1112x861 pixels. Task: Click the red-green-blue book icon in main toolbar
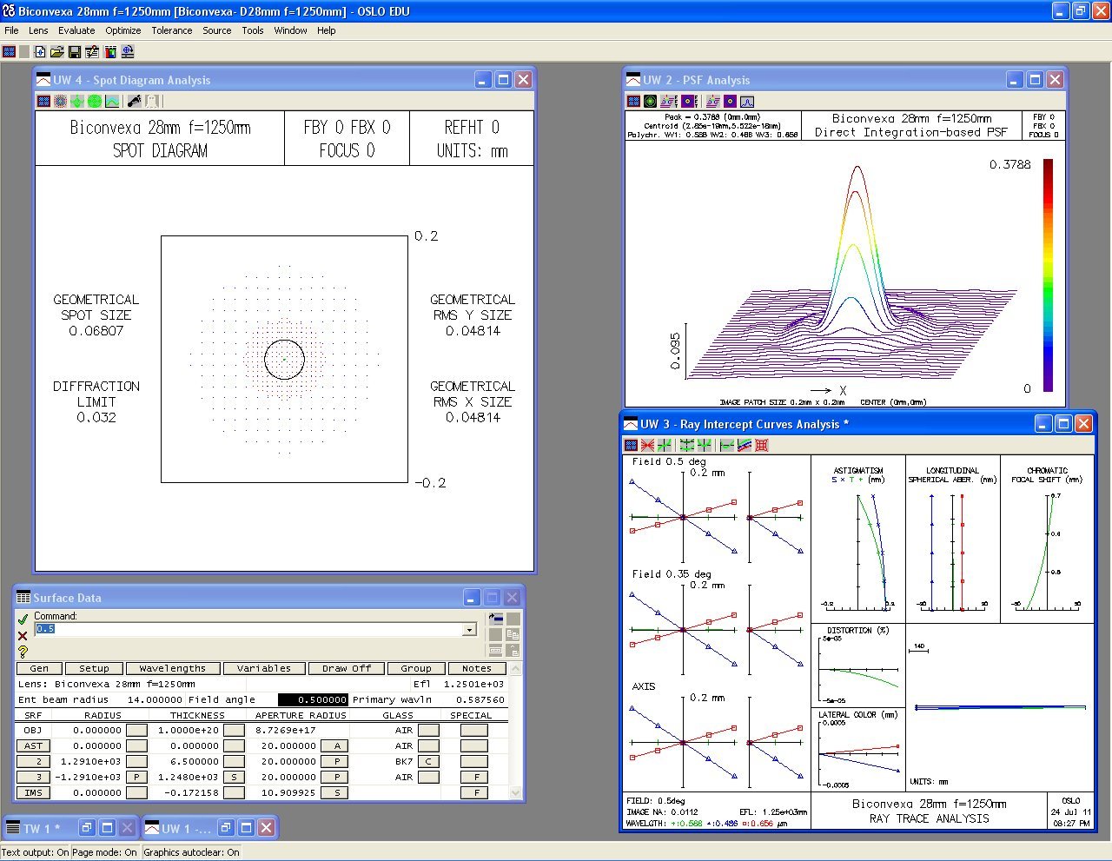[109, 52]
